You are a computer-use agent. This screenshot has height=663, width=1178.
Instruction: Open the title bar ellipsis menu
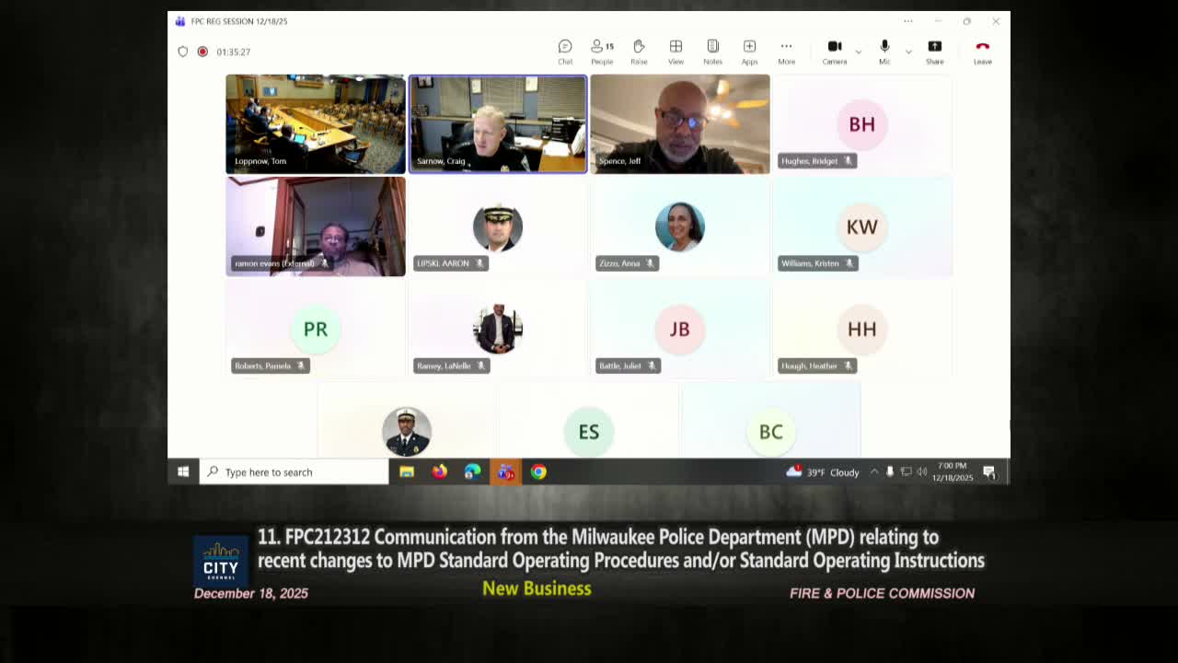(908, 21)
